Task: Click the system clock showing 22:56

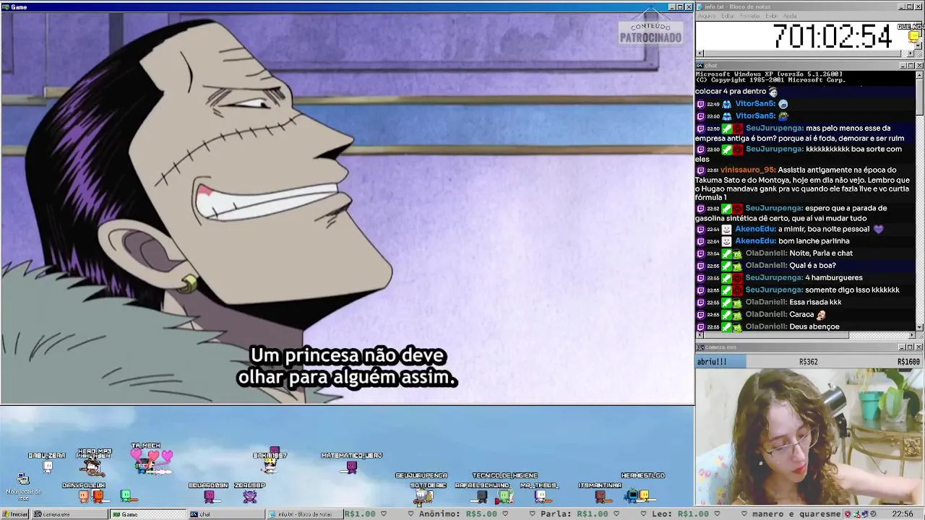Action: tap(903, 514)
